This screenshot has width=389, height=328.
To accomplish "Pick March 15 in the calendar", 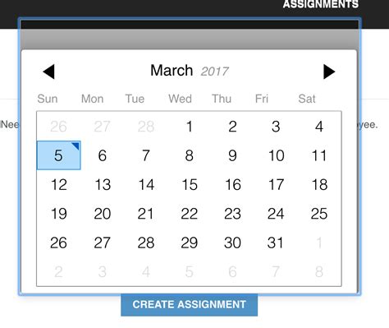I will [x=190, y=184].
